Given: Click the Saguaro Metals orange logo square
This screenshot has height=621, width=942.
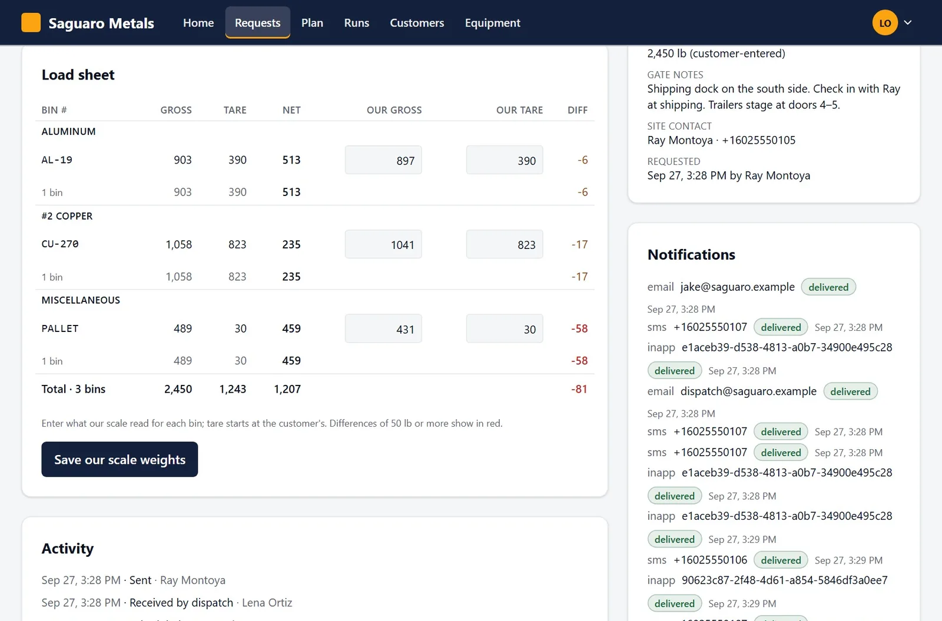Looking at the screenshot, I should pos(31,22).
